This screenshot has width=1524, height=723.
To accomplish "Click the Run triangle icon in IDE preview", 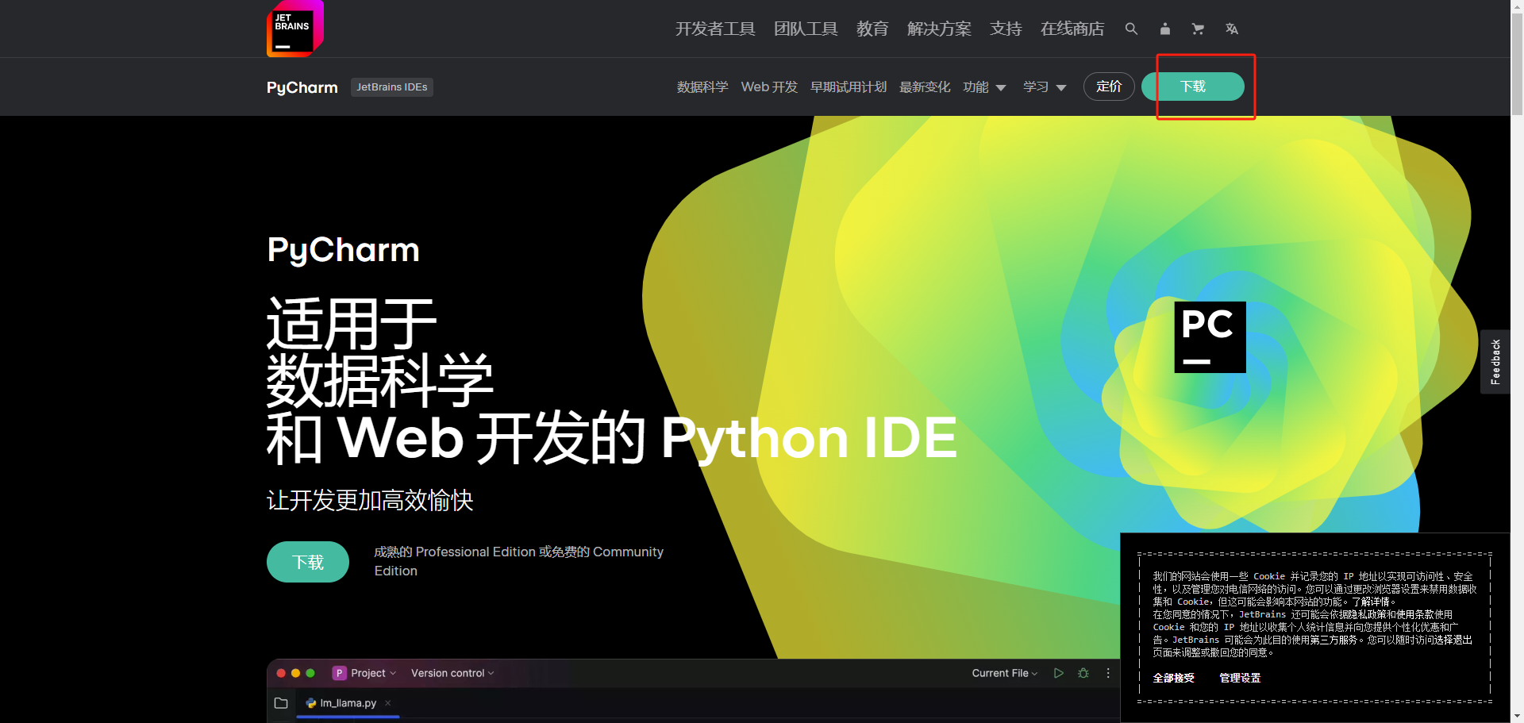I will (1058, 673).
